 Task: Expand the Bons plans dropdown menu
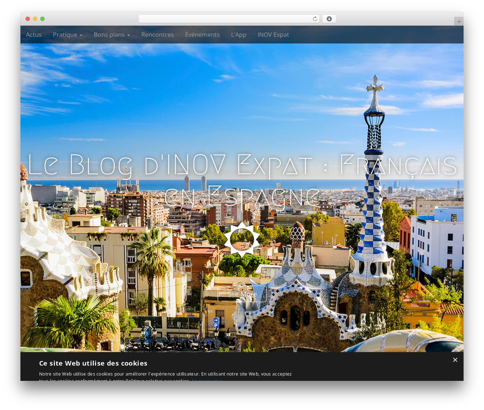112,34
